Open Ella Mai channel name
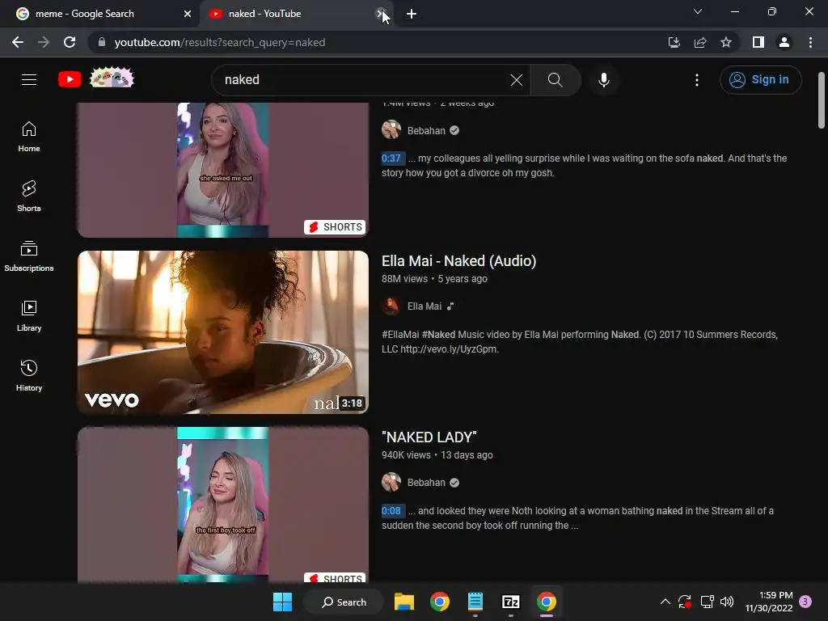The width and height of the screenshot is (828, 621). pyautogui.click(x=424, y=306)
